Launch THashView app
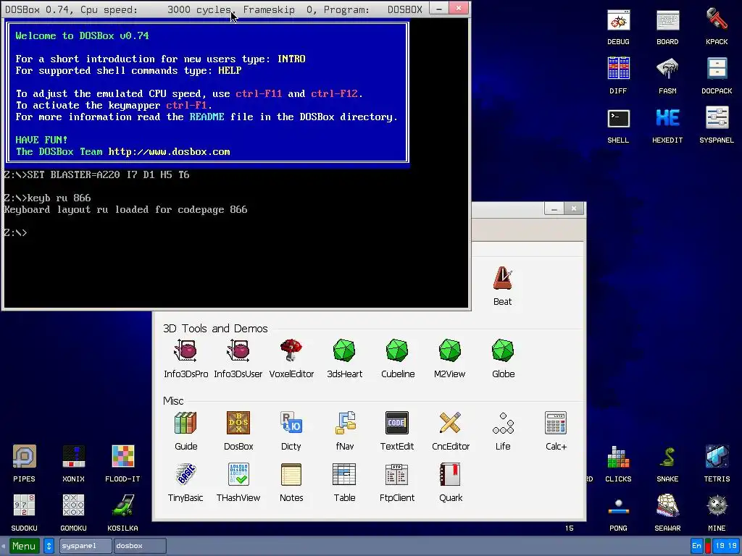 tap(238, 482)
